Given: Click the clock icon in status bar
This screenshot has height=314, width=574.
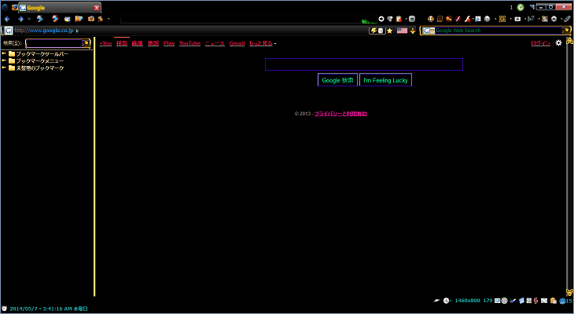Looking at the screenshot, I should tap(447, 301).
